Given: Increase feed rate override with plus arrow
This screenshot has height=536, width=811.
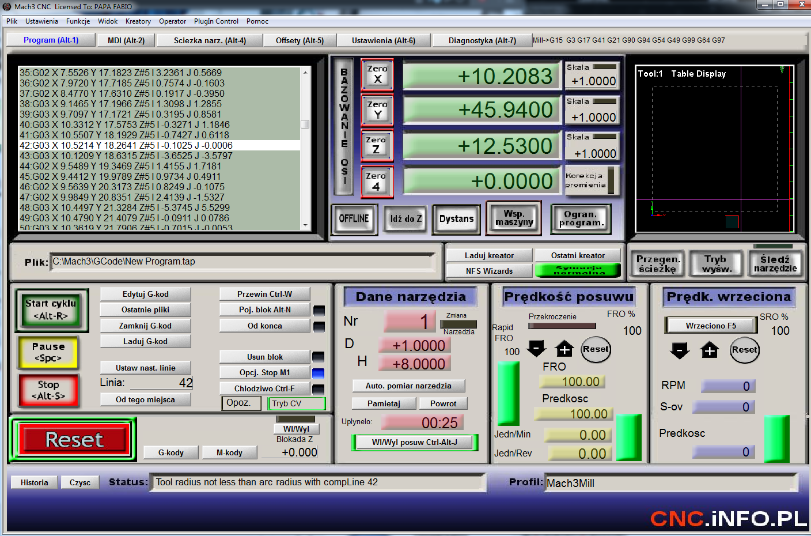Looking at the screenshot, I should pos(564,349).
